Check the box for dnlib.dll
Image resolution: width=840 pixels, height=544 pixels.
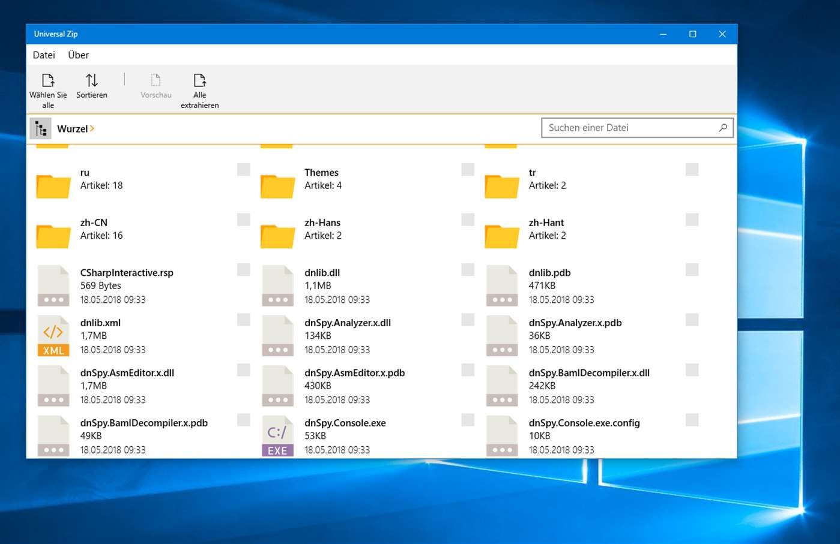[x=468, y=270]
